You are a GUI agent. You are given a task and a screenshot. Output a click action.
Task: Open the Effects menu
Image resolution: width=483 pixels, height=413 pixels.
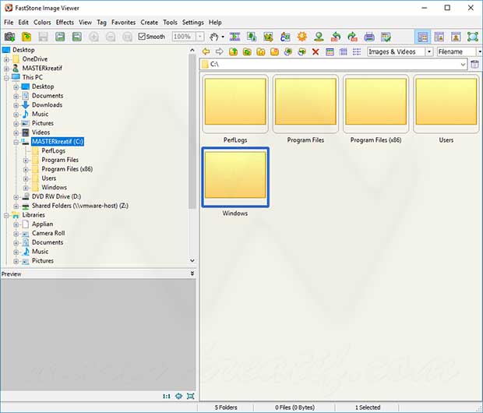[65, 23]
